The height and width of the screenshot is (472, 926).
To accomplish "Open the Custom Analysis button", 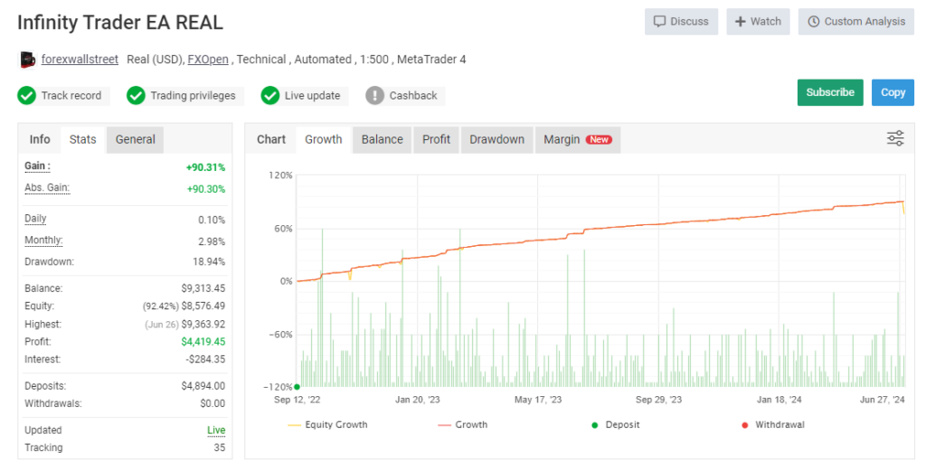I will (855, 22).
